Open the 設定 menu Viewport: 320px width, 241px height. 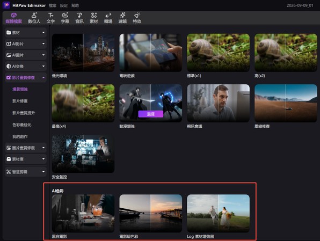[x=64, y=5]
